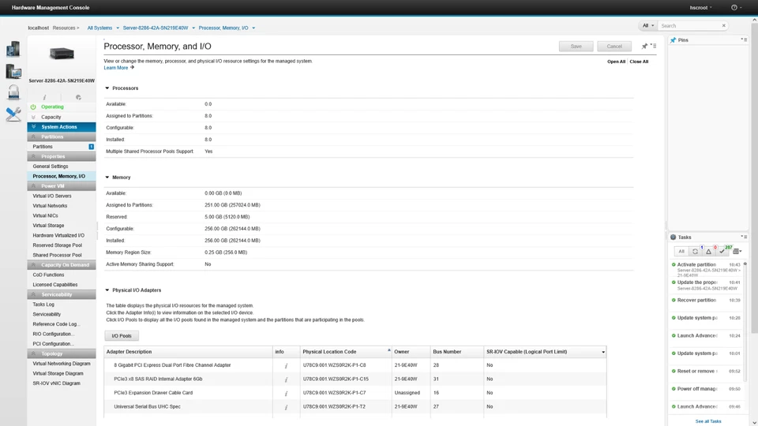Collapse the Topology sidebar group
Screen dimensions: 758x426
click(62, 353)
